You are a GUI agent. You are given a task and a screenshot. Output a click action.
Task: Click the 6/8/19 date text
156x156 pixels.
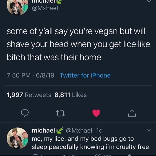[x=45, y=75]
